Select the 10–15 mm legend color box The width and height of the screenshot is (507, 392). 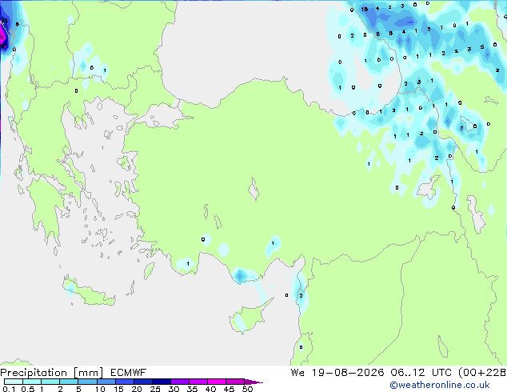click(106, 382)
